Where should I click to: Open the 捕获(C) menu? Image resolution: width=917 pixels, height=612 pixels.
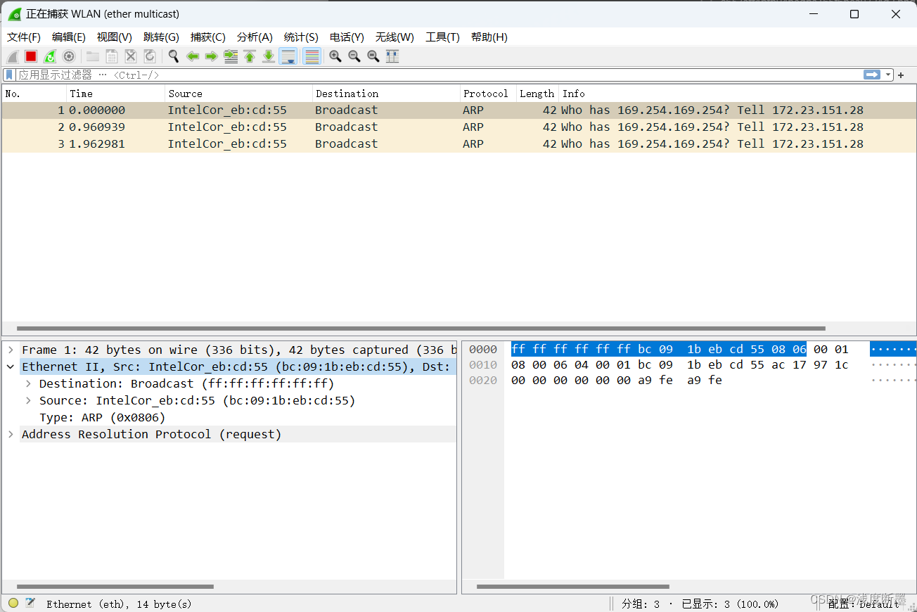pyautogui.click(x=208, y=37)
